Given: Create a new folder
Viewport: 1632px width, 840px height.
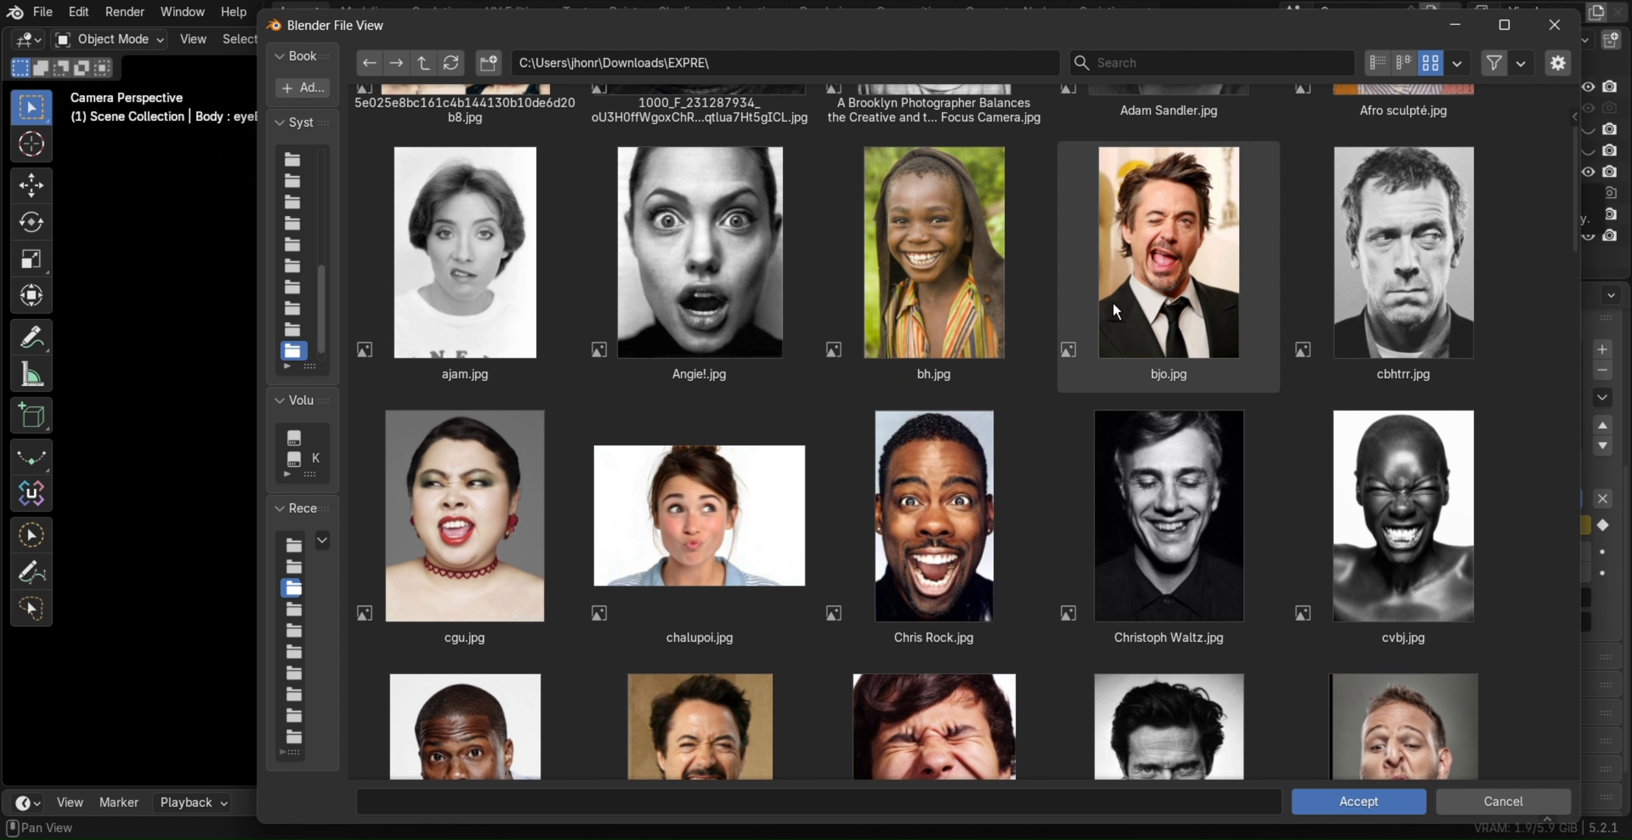Looking at the screenshot, I should pos(488,63).
